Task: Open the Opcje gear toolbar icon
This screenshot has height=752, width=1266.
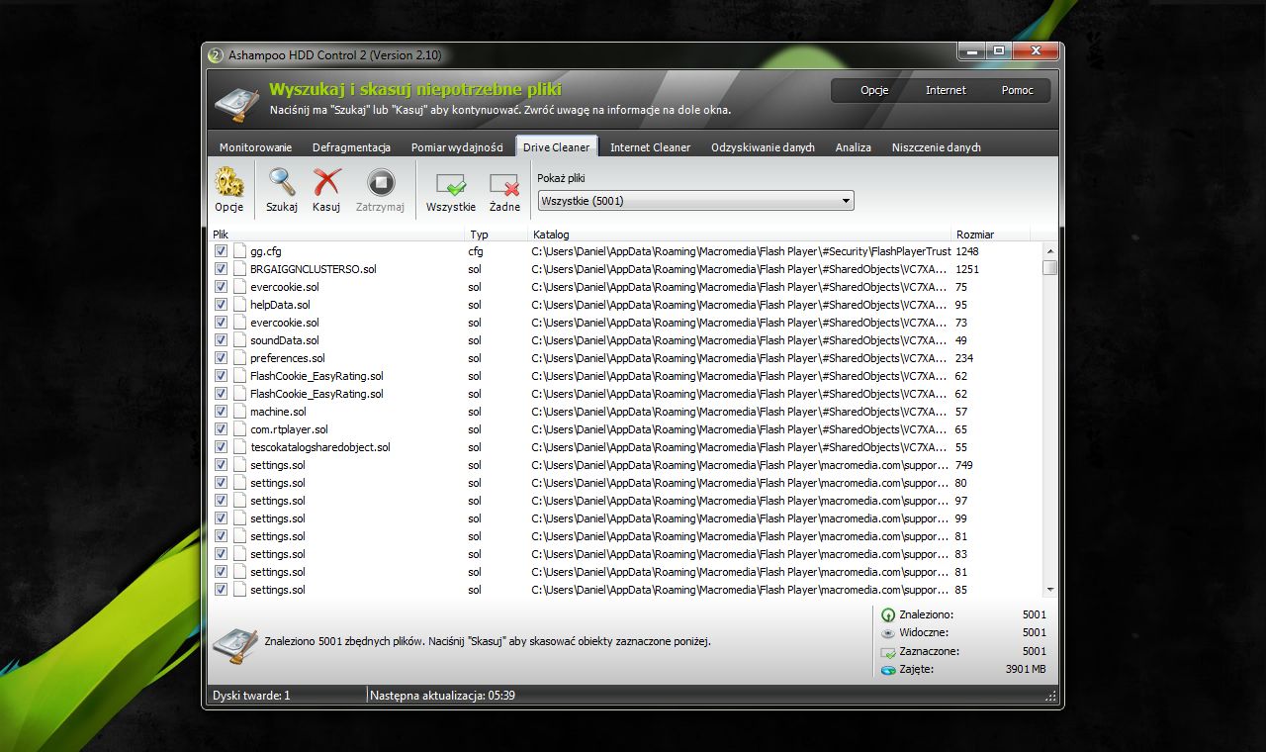Action: (x=229, y=184)
